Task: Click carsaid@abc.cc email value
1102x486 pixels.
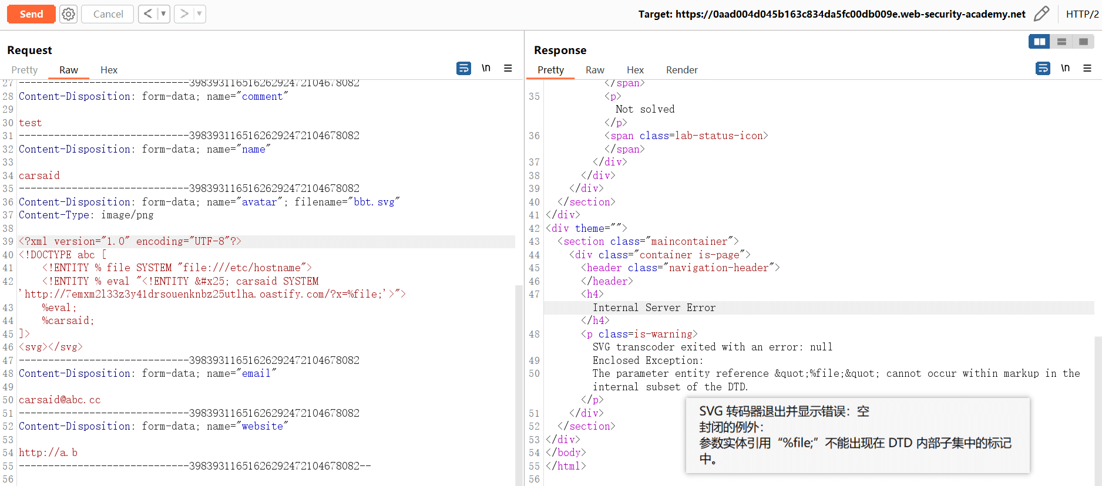Action: pyautogui.click(x=60, y=400)
